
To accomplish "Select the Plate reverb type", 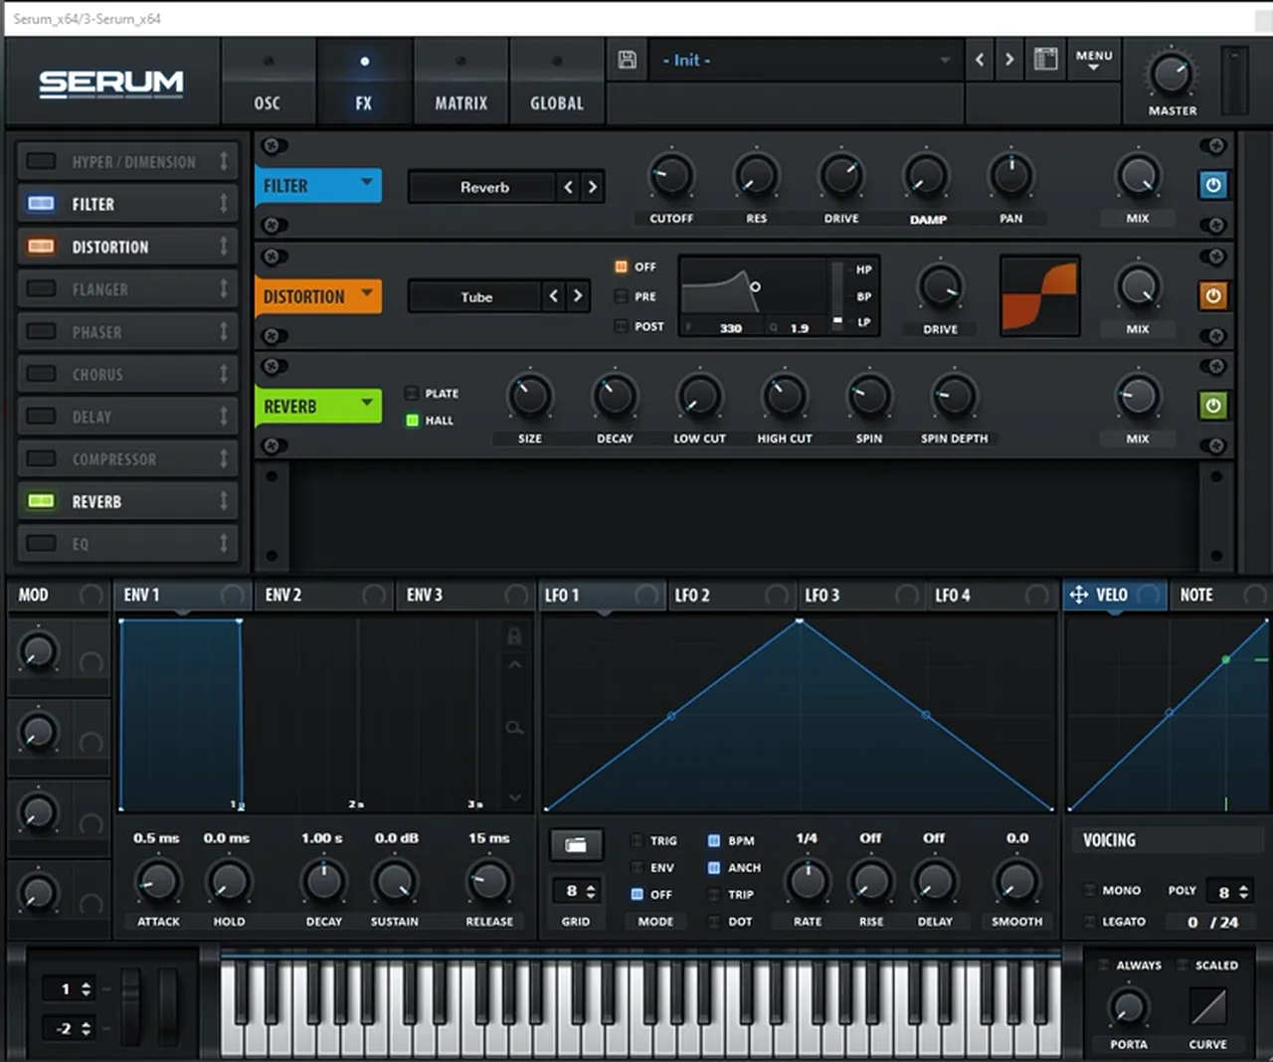I will point(412,394).
